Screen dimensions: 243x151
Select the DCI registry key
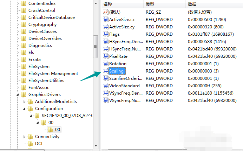(39, 144)
